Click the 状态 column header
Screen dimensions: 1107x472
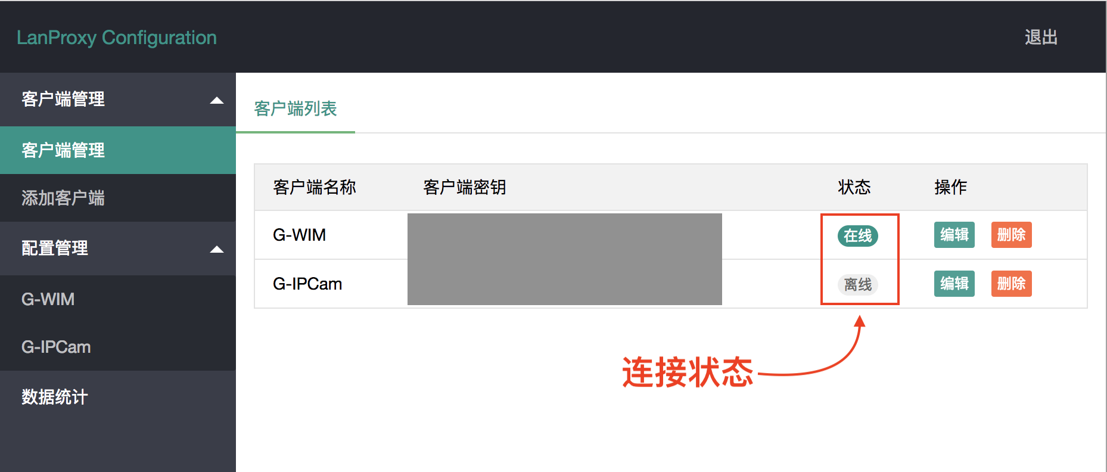pos(854,187)
